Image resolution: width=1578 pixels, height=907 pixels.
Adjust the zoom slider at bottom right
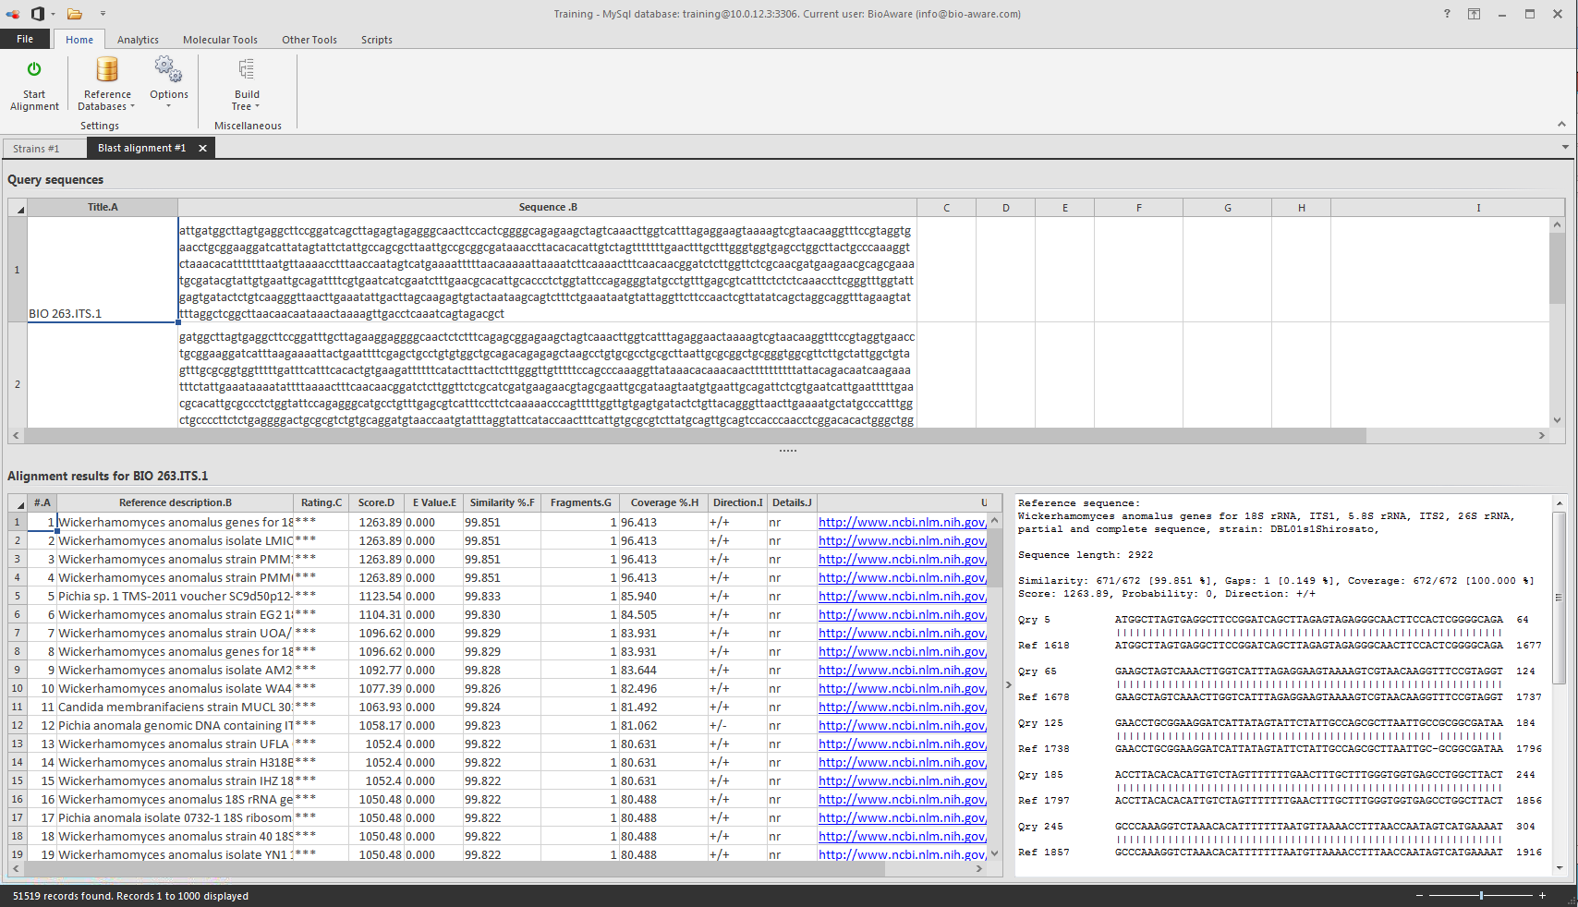click(x=1482, y=895)
